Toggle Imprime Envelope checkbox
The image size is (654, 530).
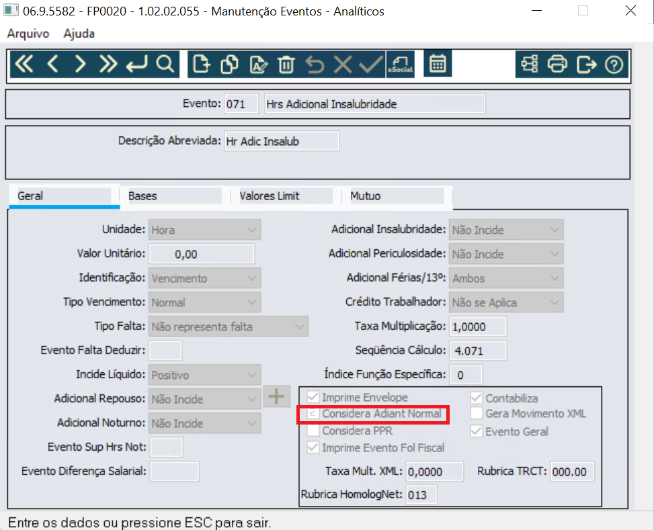[313, 397]
